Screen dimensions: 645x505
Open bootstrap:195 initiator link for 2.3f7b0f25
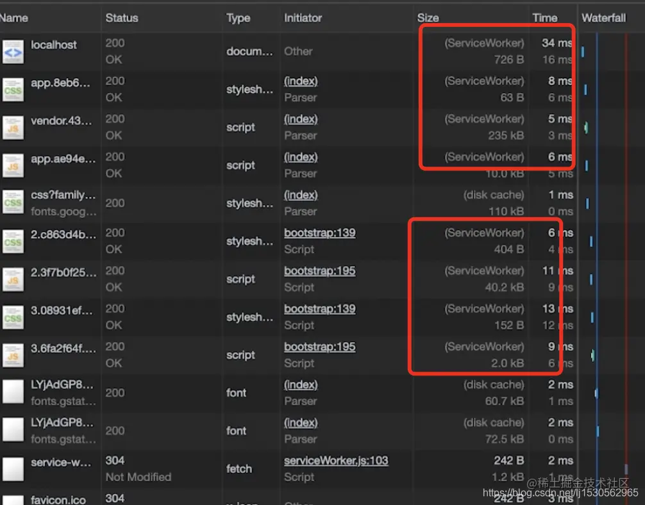(x=320, y=270)
